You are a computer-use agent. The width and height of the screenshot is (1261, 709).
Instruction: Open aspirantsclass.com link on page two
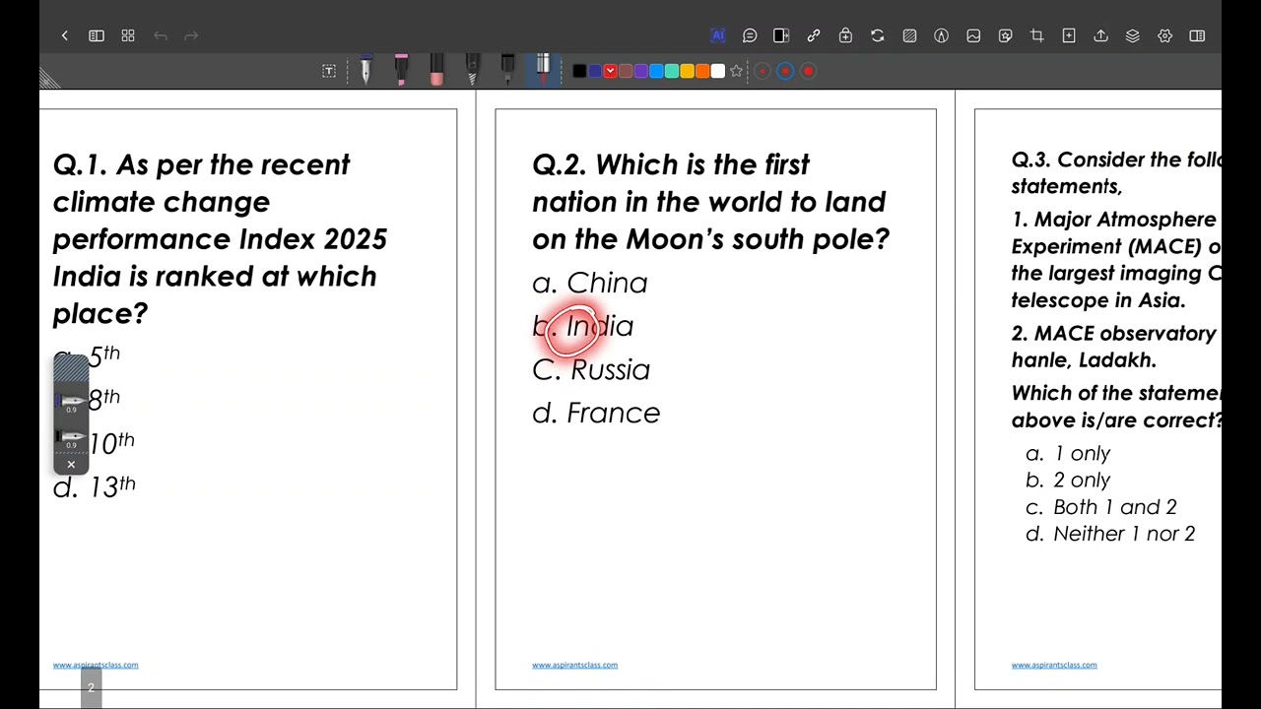tap(574, 665)
